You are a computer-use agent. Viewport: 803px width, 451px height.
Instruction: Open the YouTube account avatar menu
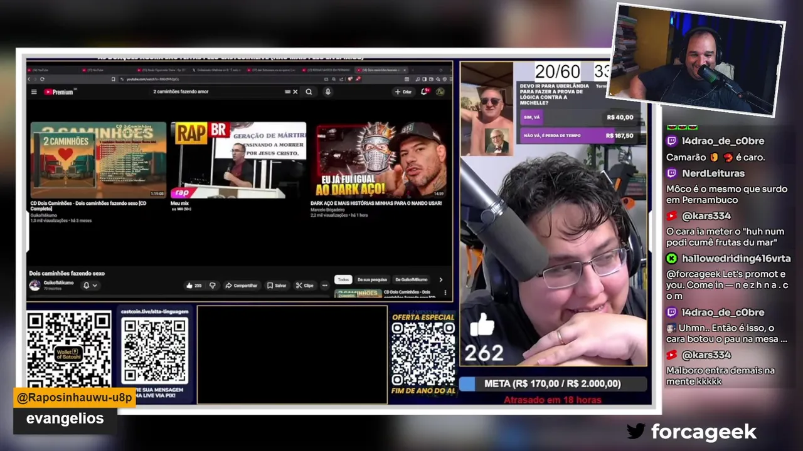pyautogui.click(x=440, y=92)
